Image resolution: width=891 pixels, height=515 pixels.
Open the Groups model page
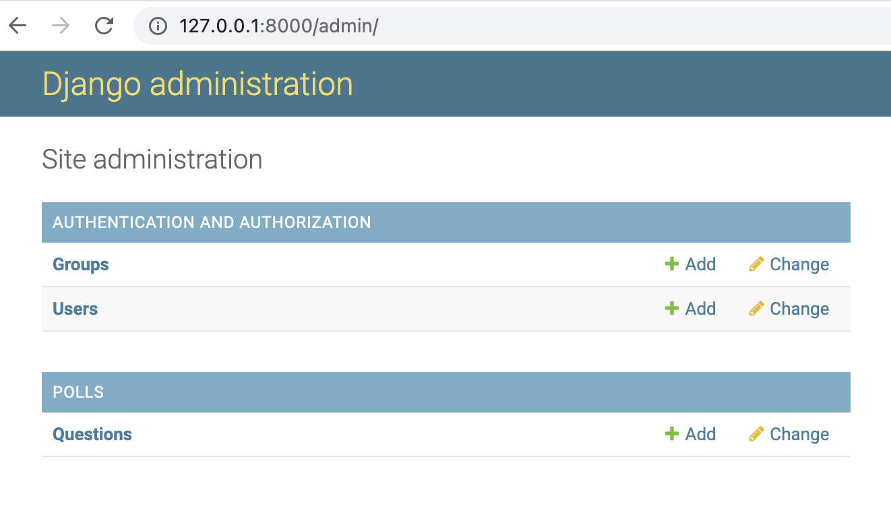[x=80, y=264]
